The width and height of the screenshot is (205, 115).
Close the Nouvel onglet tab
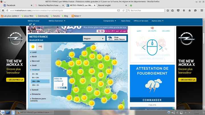point(126,5)
